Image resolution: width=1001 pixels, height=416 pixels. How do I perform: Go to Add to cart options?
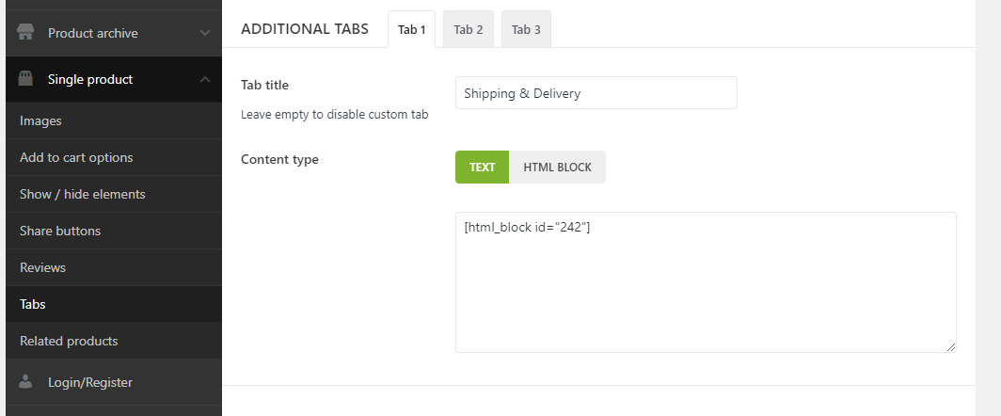(76, 157)
